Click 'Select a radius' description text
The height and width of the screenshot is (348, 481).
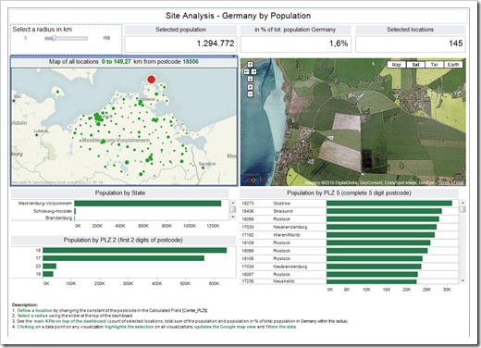coord(32,316)
